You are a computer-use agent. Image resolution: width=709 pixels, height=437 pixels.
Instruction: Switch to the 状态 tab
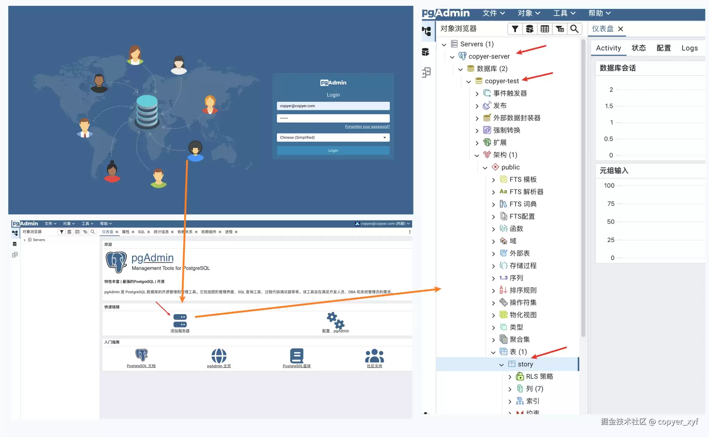638,48
